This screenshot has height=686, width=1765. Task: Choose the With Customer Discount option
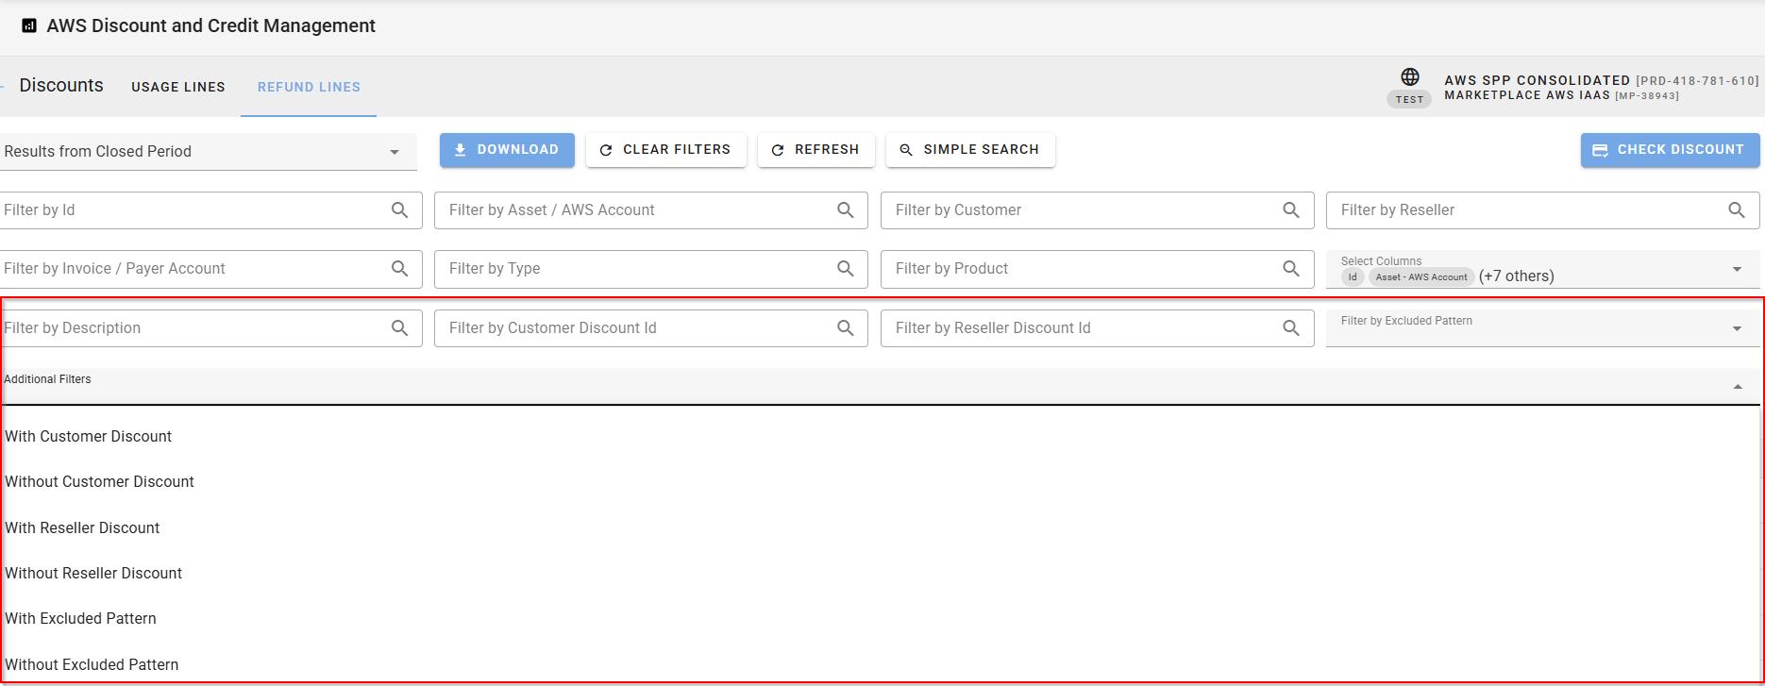(89, 437)
